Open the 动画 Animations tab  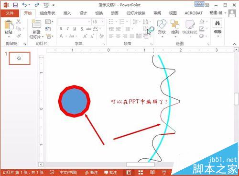115,13
